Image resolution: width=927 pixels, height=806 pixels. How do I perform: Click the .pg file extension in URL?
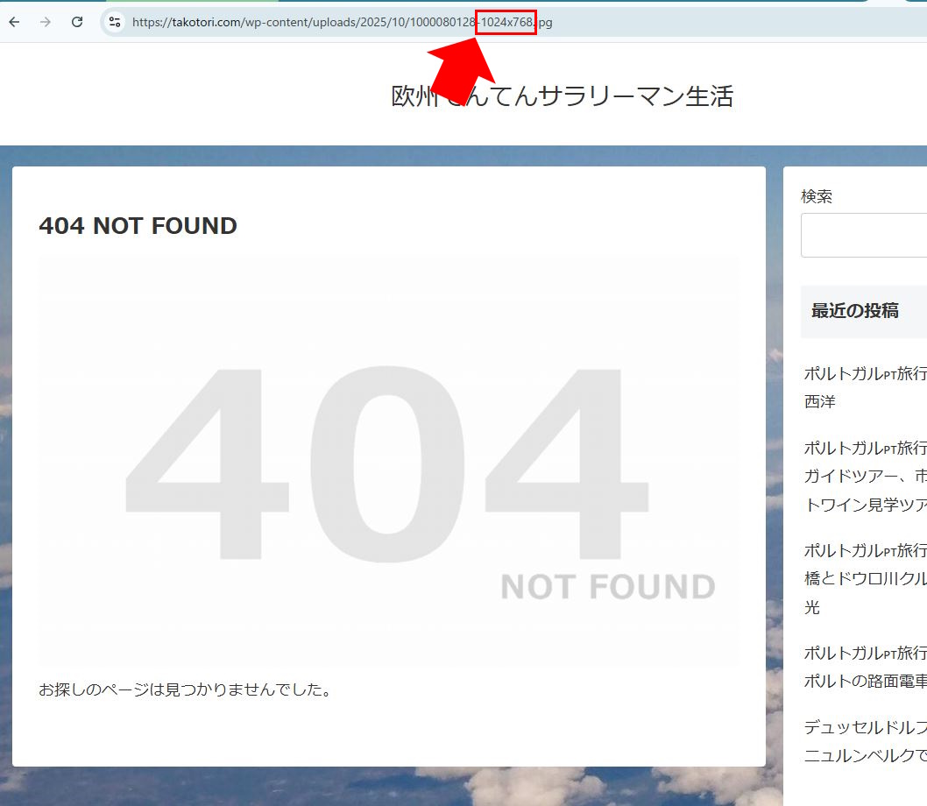(545, 22)
